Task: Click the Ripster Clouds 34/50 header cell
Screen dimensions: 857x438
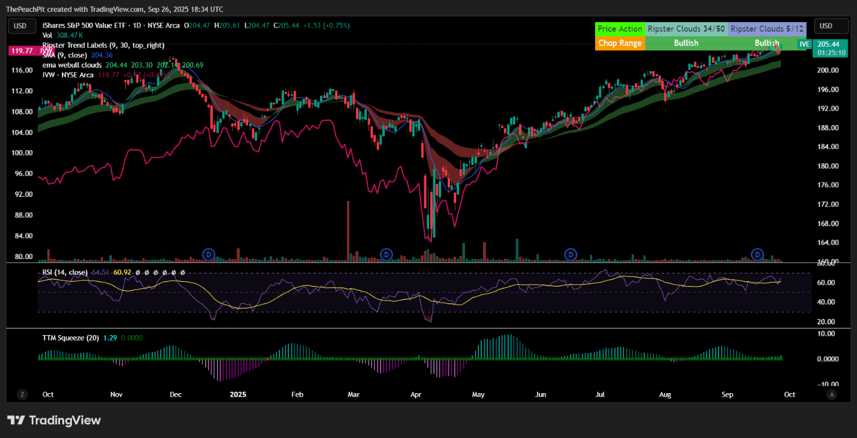Action: [686, 29]
